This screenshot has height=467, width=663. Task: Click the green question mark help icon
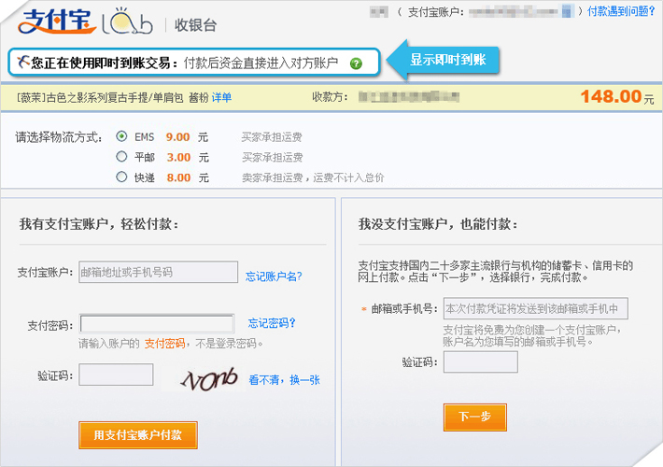[x=356, y=64]
